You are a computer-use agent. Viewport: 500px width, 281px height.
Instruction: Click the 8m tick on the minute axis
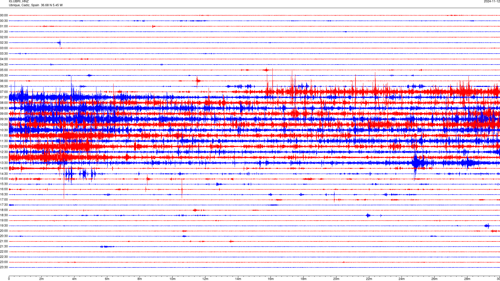(140, 279)
